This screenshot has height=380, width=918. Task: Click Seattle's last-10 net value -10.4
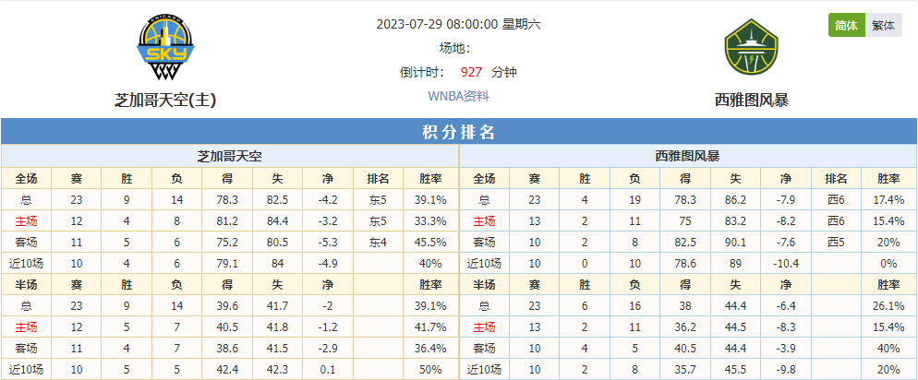coord(786,264)
